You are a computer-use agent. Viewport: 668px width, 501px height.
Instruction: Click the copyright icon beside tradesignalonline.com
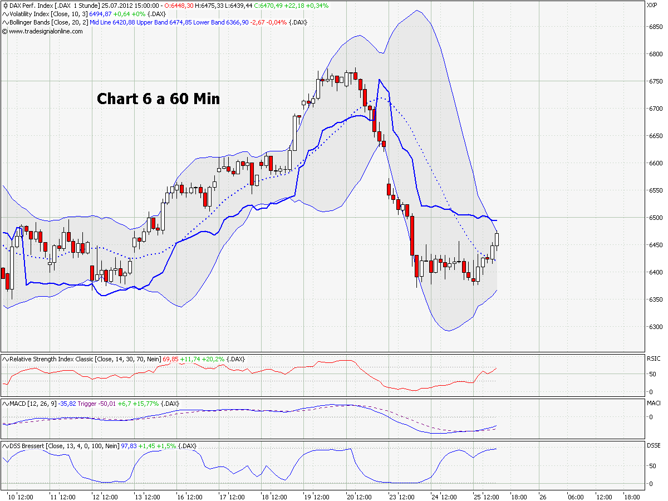(4, 31)
